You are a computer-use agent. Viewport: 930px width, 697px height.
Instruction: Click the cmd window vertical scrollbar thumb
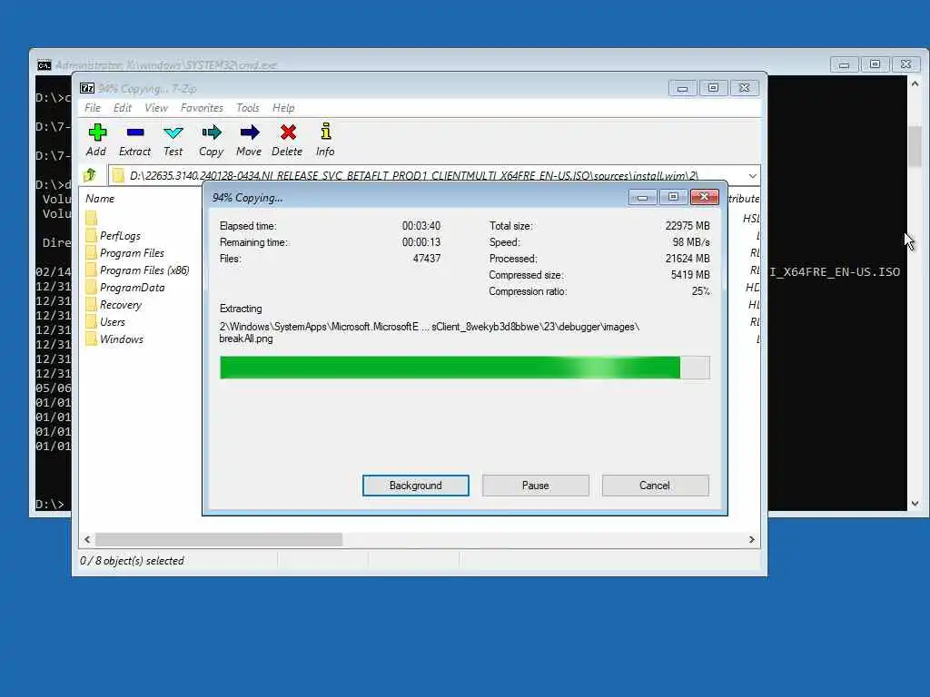[x=915, y=146]
